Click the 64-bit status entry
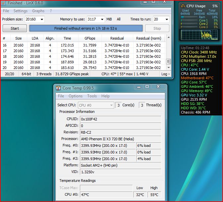The image size is (223, 202). [x=26, y=74]
